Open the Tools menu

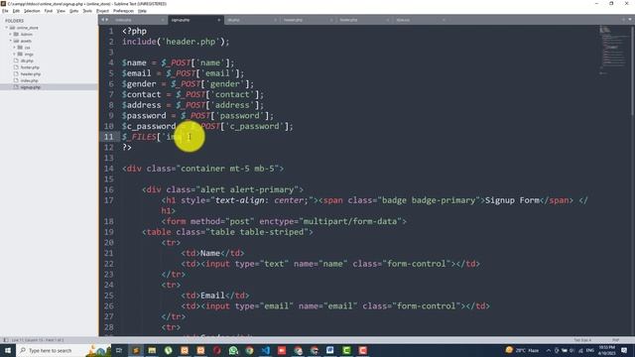(x=87, y=11)
